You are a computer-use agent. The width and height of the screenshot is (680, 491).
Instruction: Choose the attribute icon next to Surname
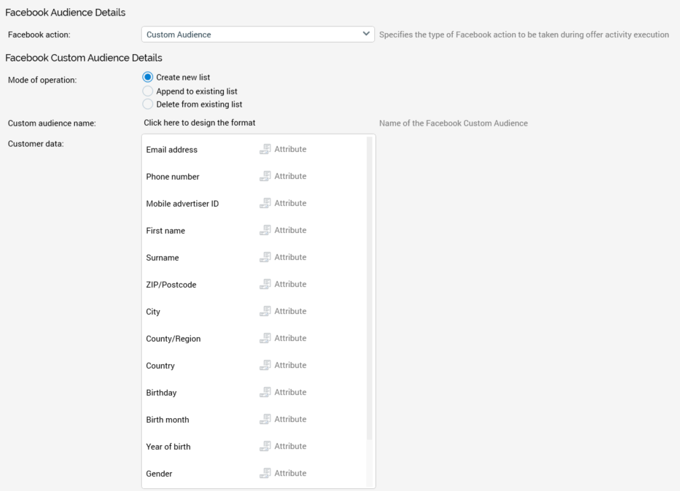265,257
